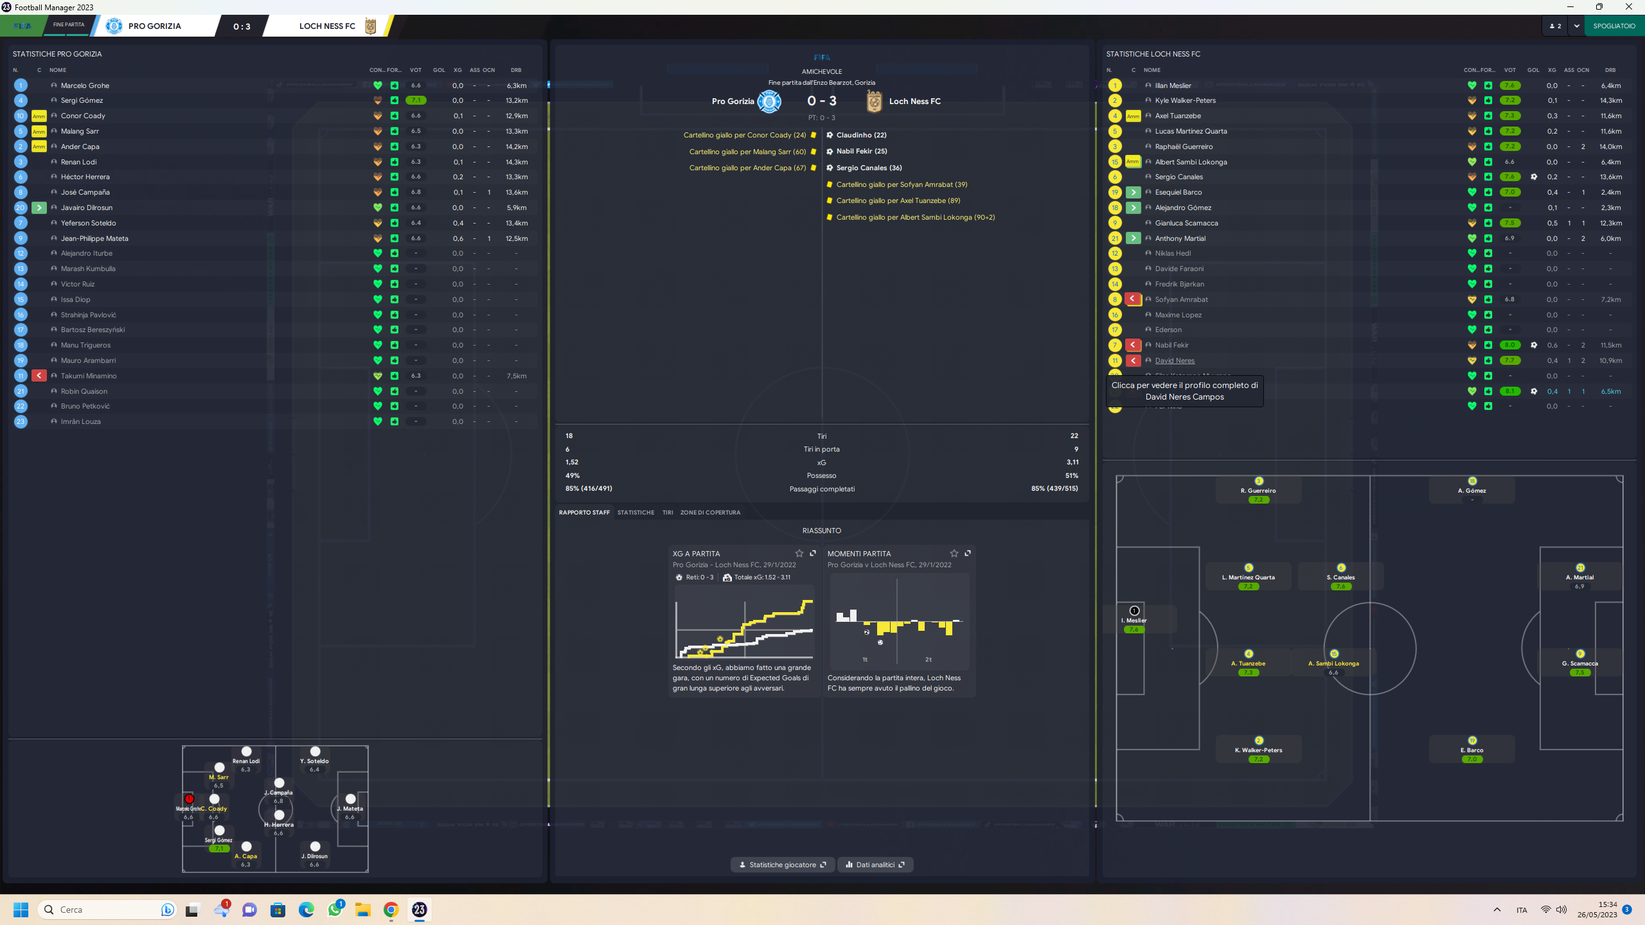Toggle the favorite star on MOMENTI PARTITA widget
This screenshot has width=1645, height=925.
(x=954, y=553)
